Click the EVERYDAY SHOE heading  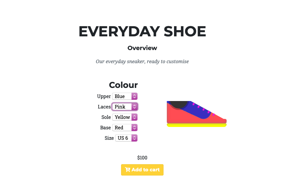tap(142, 31)
